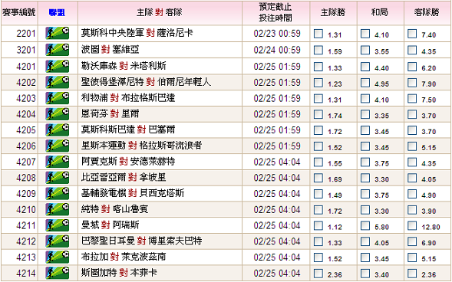This screenshot has width=452, height=282.
Task: Tick away win 3.90 for match 4210
Action: [412, 210]
